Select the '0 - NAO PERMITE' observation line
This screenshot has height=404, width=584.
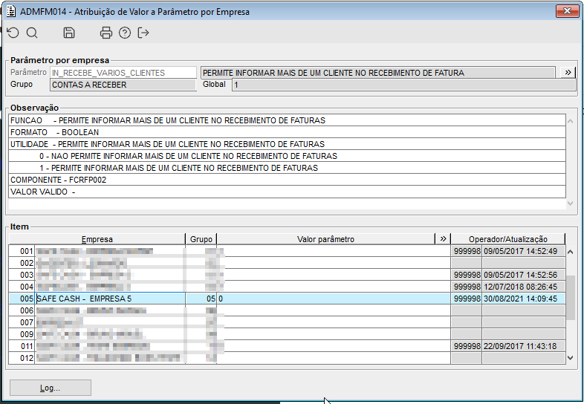[287, 156]
